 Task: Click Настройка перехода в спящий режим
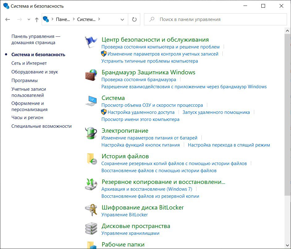[229, 145]
